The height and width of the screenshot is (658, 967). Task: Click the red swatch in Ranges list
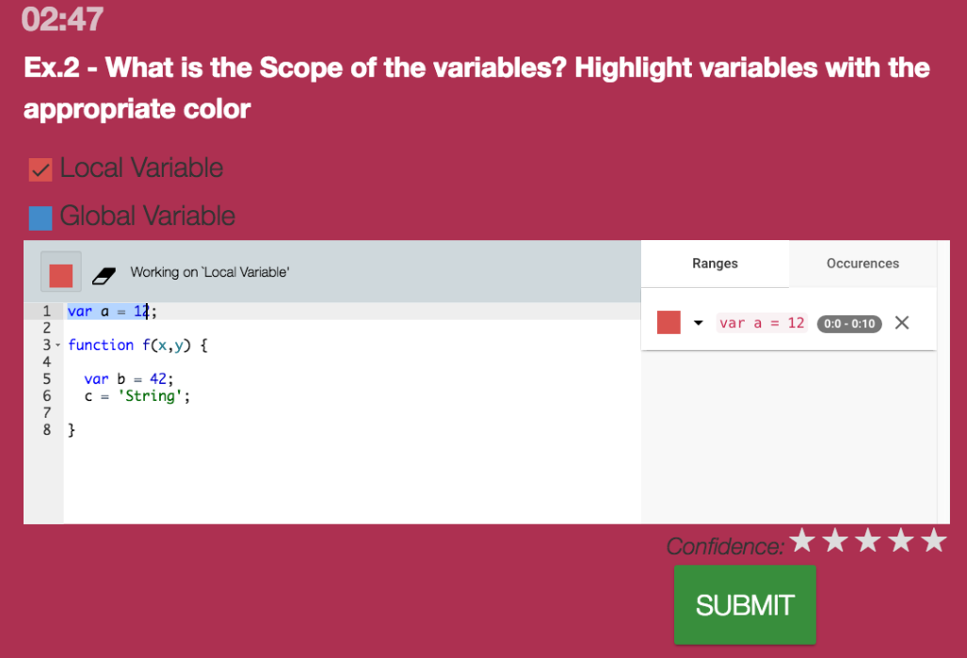pyautogui.click(x=669, y=323)
